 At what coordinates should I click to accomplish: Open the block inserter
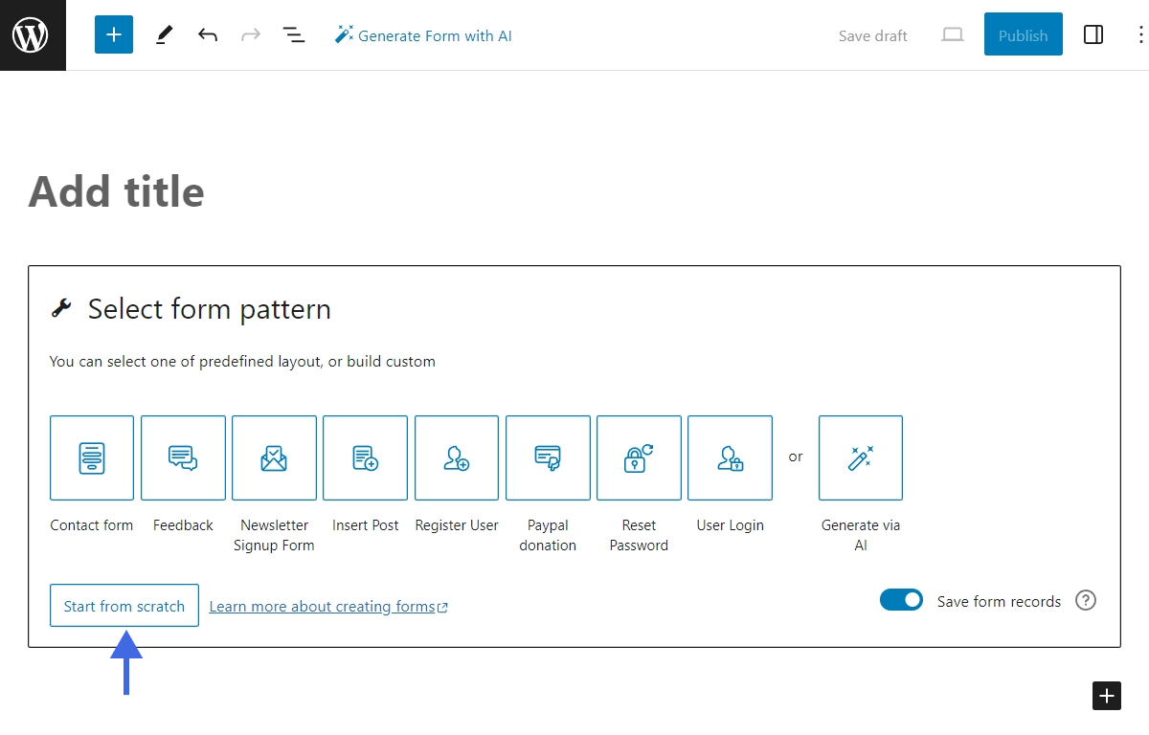[114, 34]
